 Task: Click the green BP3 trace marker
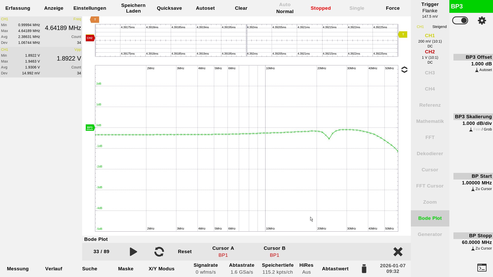(x=90, y=127)
